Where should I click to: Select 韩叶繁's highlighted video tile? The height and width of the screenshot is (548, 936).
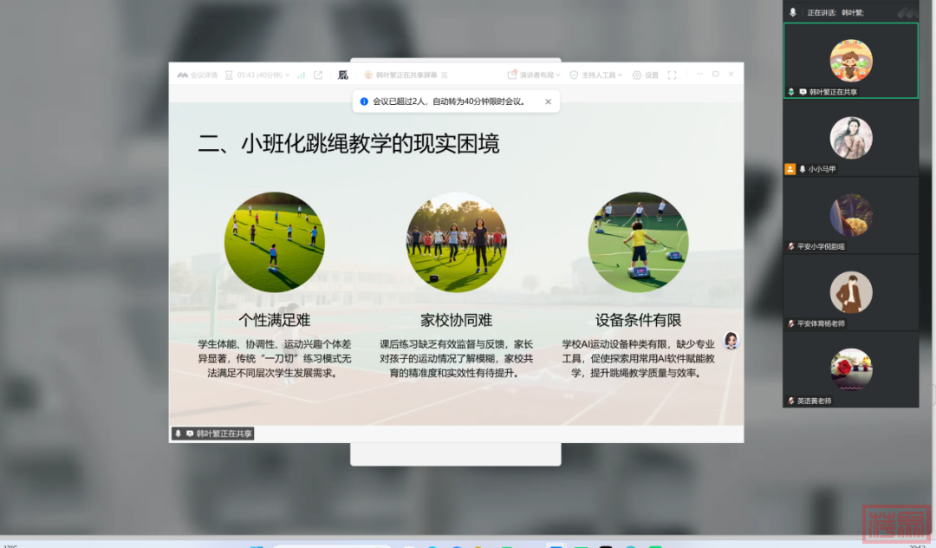click(850, 60)
